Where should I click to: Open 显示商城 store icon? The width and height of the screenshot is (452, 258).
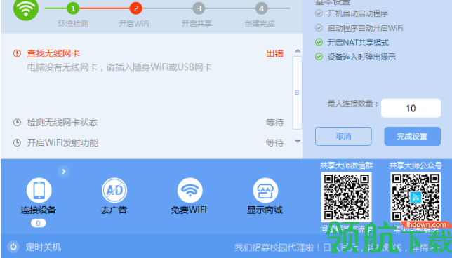265,190
